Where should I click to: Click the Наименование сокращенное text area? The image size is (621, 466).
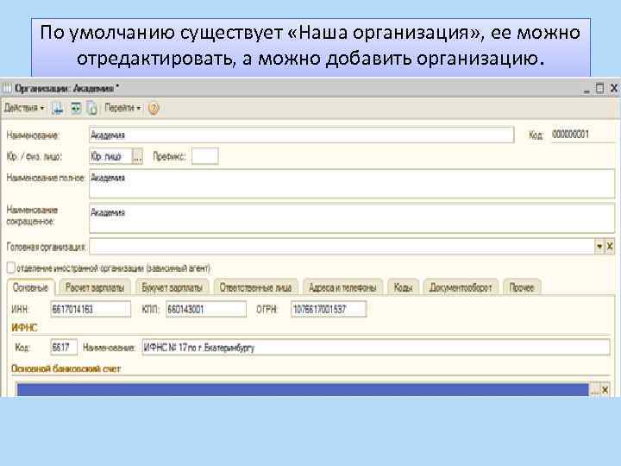[x=352, y=218]
